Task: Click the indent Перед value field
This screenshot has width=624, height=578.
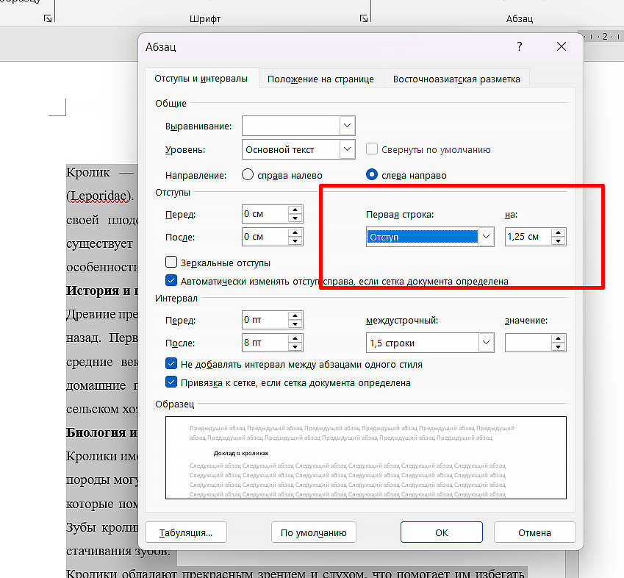Action: 265,214
